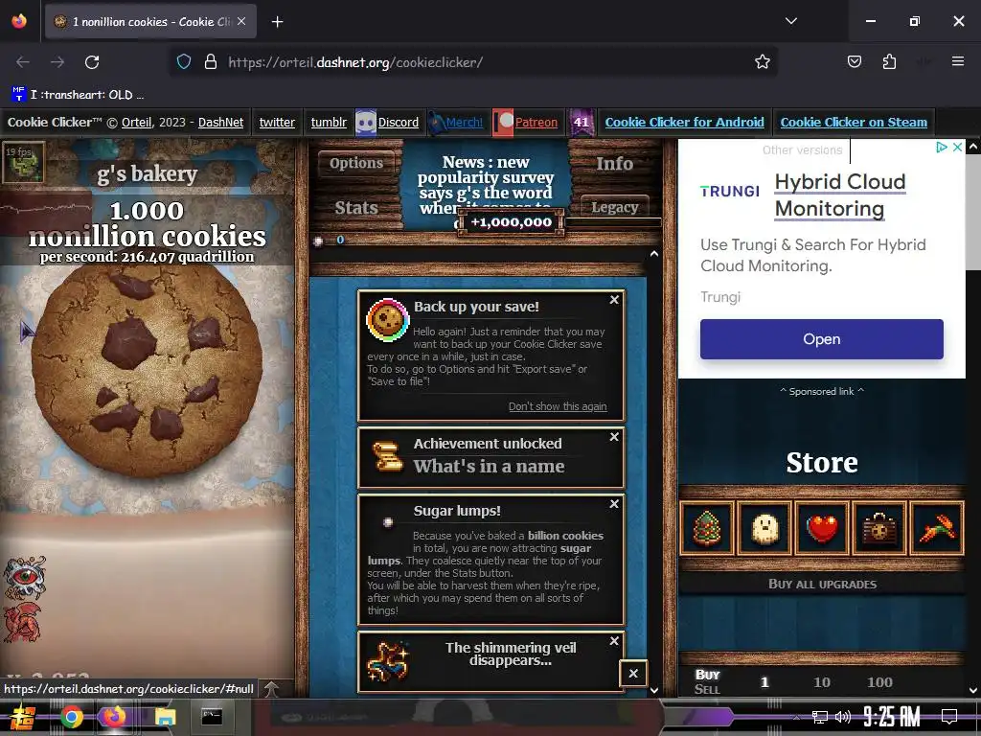Screen dimensions: 981x736
Task: Buy the Christmas tree cookie upgrade
Action: [707, 528]
